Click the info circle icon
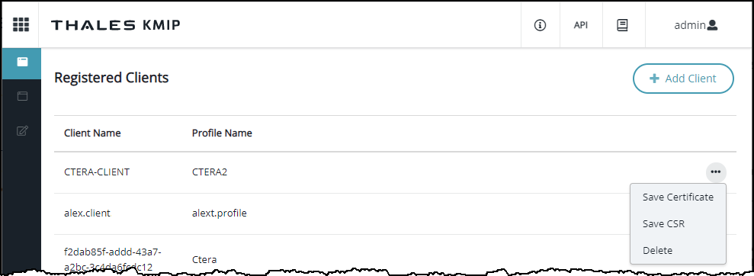The height and width of the screenshot is (276, 754). tap(540, 25)
